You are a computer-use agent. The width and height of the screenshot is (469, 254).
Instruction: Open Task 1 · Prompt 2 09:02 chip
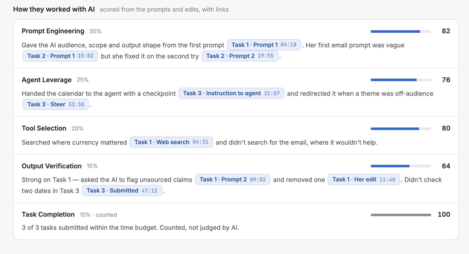point(232,179)
